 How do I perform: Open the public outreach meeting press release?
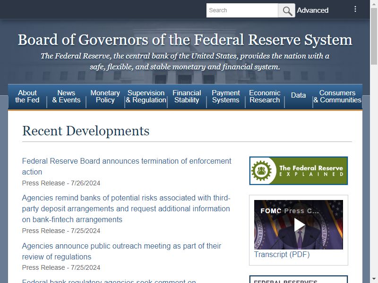[121, 251]
